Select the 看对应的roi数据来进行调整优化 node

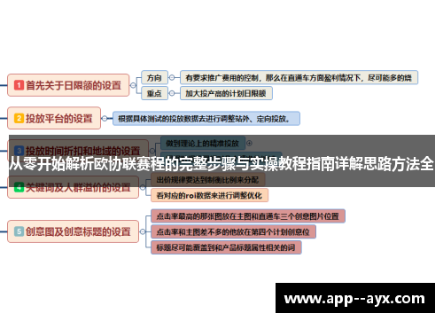[209, 195]
